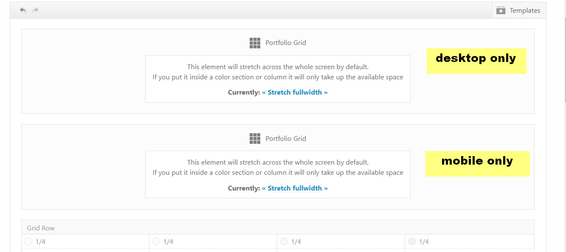Select the first 1/4 column circle
Viewport: 566px width, 252px height.
(x=28, y=241)
